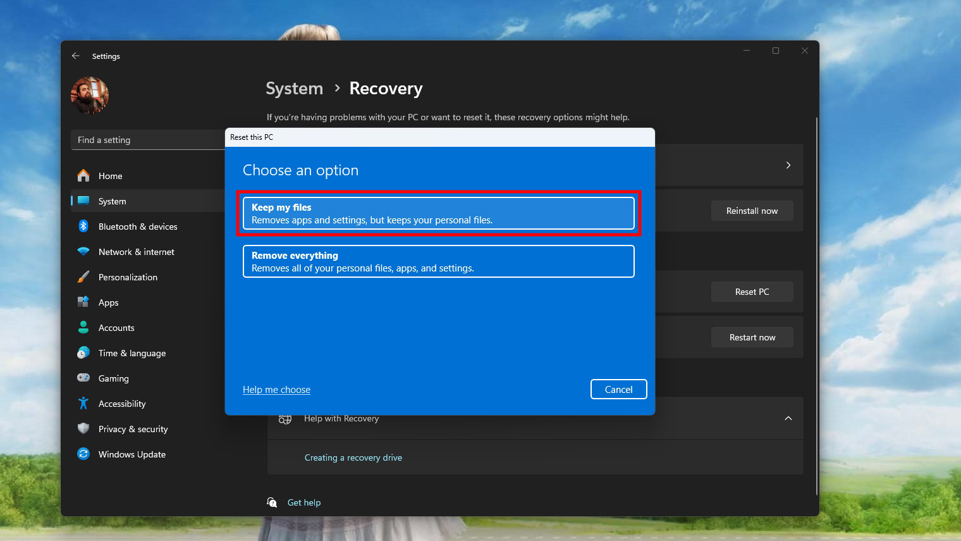This screenshot has width=961, height=541.
Task: Choose Keep my files option
Action: [439, 213]
